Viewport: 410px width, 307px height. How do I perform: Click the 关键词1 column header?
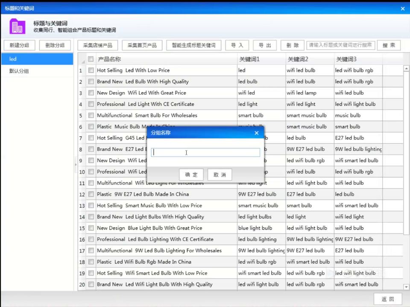coord(261,59)
